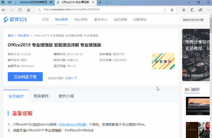Click the 百度网盘下载 button

[x=25, y=77]
